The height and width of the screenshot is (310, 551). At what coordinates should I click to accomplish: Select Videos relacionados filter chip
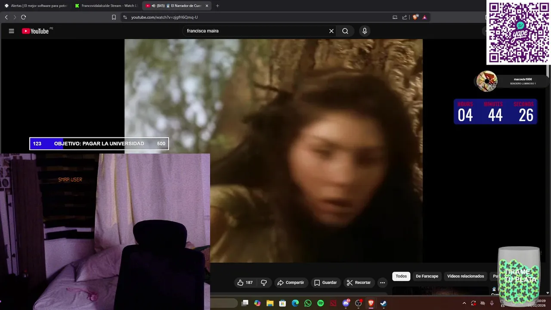point(465,276)
